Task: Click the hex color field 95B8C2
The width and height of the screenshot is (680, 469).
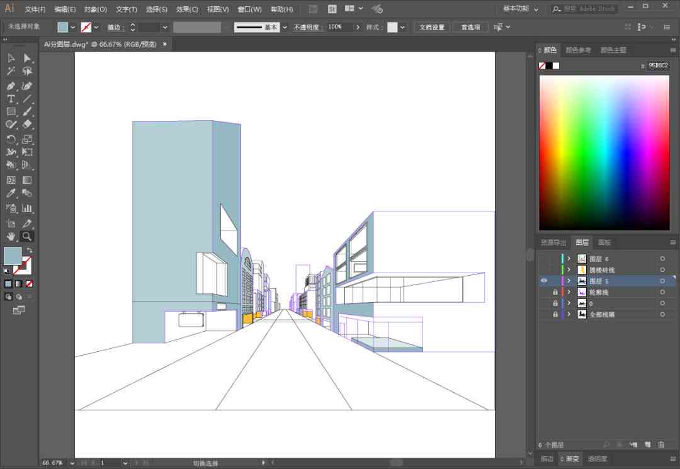Action: (658, 65)
